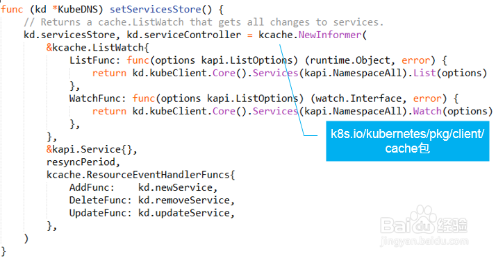496x258 pixels.
Task: Click the comment starting with Returns a cache.ListWatch
Action: tap(204, 22)
